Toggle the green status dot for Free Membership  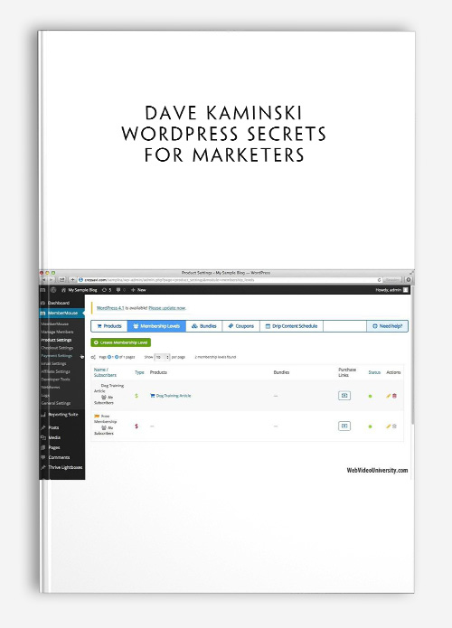point(371,426)
